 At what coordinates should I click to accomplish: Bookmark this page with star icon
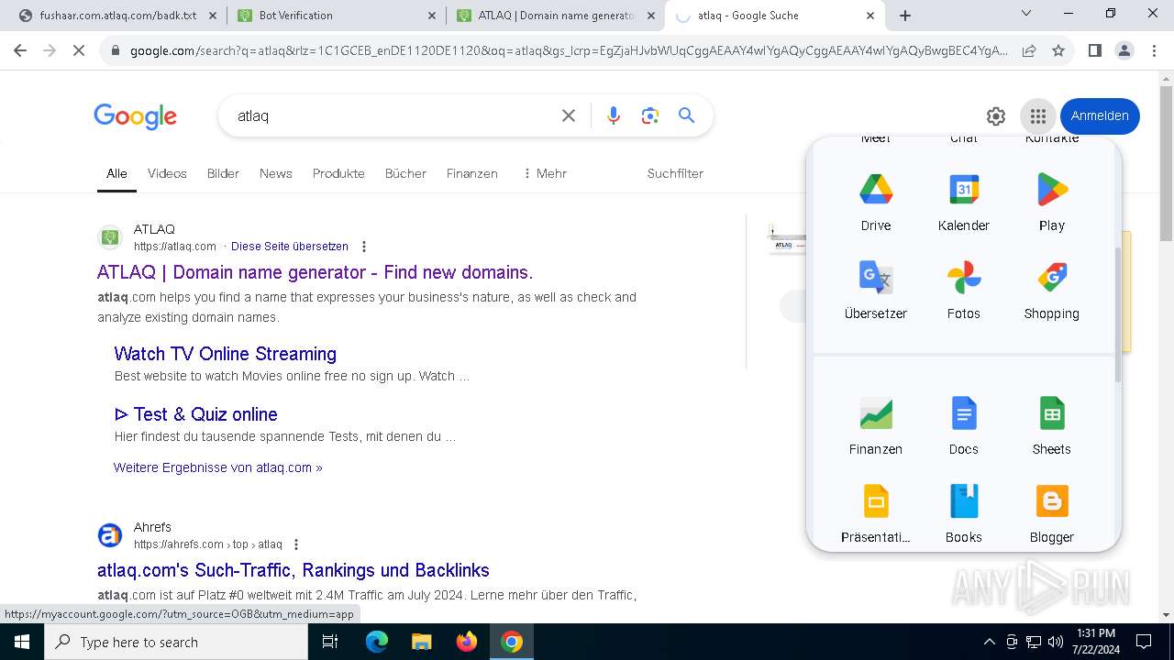[x=1058, y=51]
